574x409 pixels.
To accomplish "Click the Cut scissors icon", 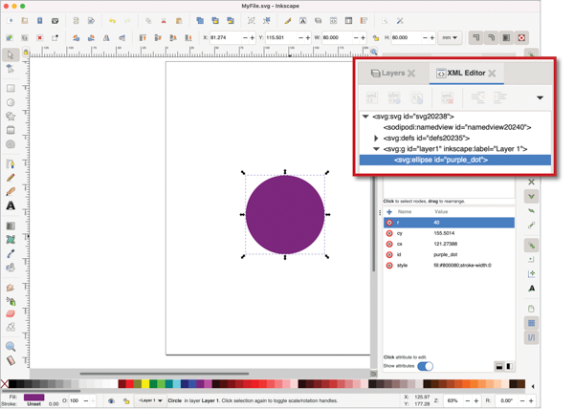I will click(164, 21).
